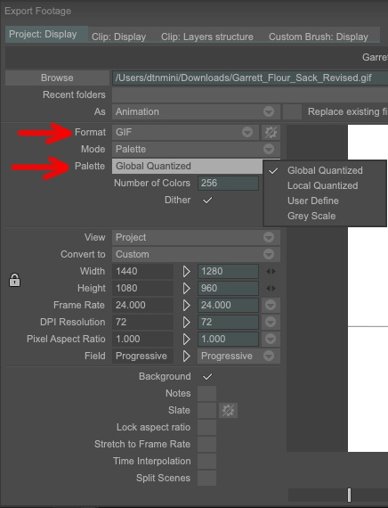
Task: Toggle the Dither checkbox
Action: [x=207, y=201]
